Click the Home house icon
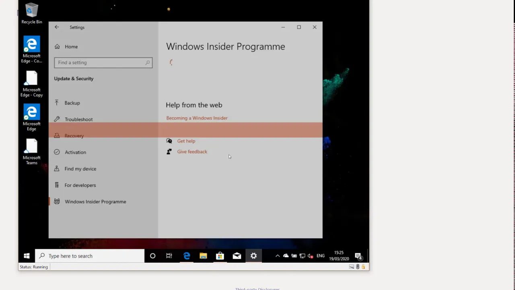Screen dimensions: 515x290 pyautogui.click(x=57, y=47)
